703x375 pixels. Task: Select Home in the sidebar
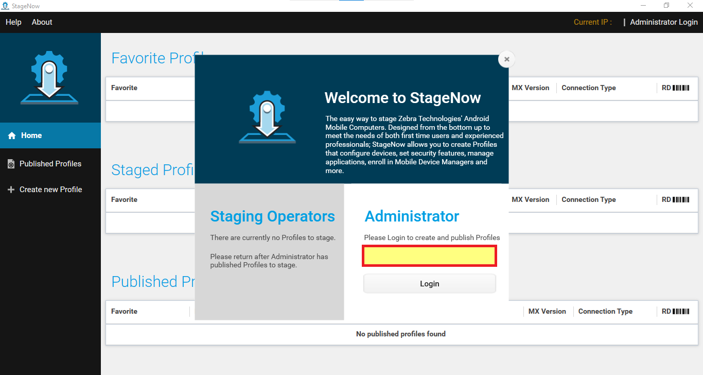[x=50, y=135]
